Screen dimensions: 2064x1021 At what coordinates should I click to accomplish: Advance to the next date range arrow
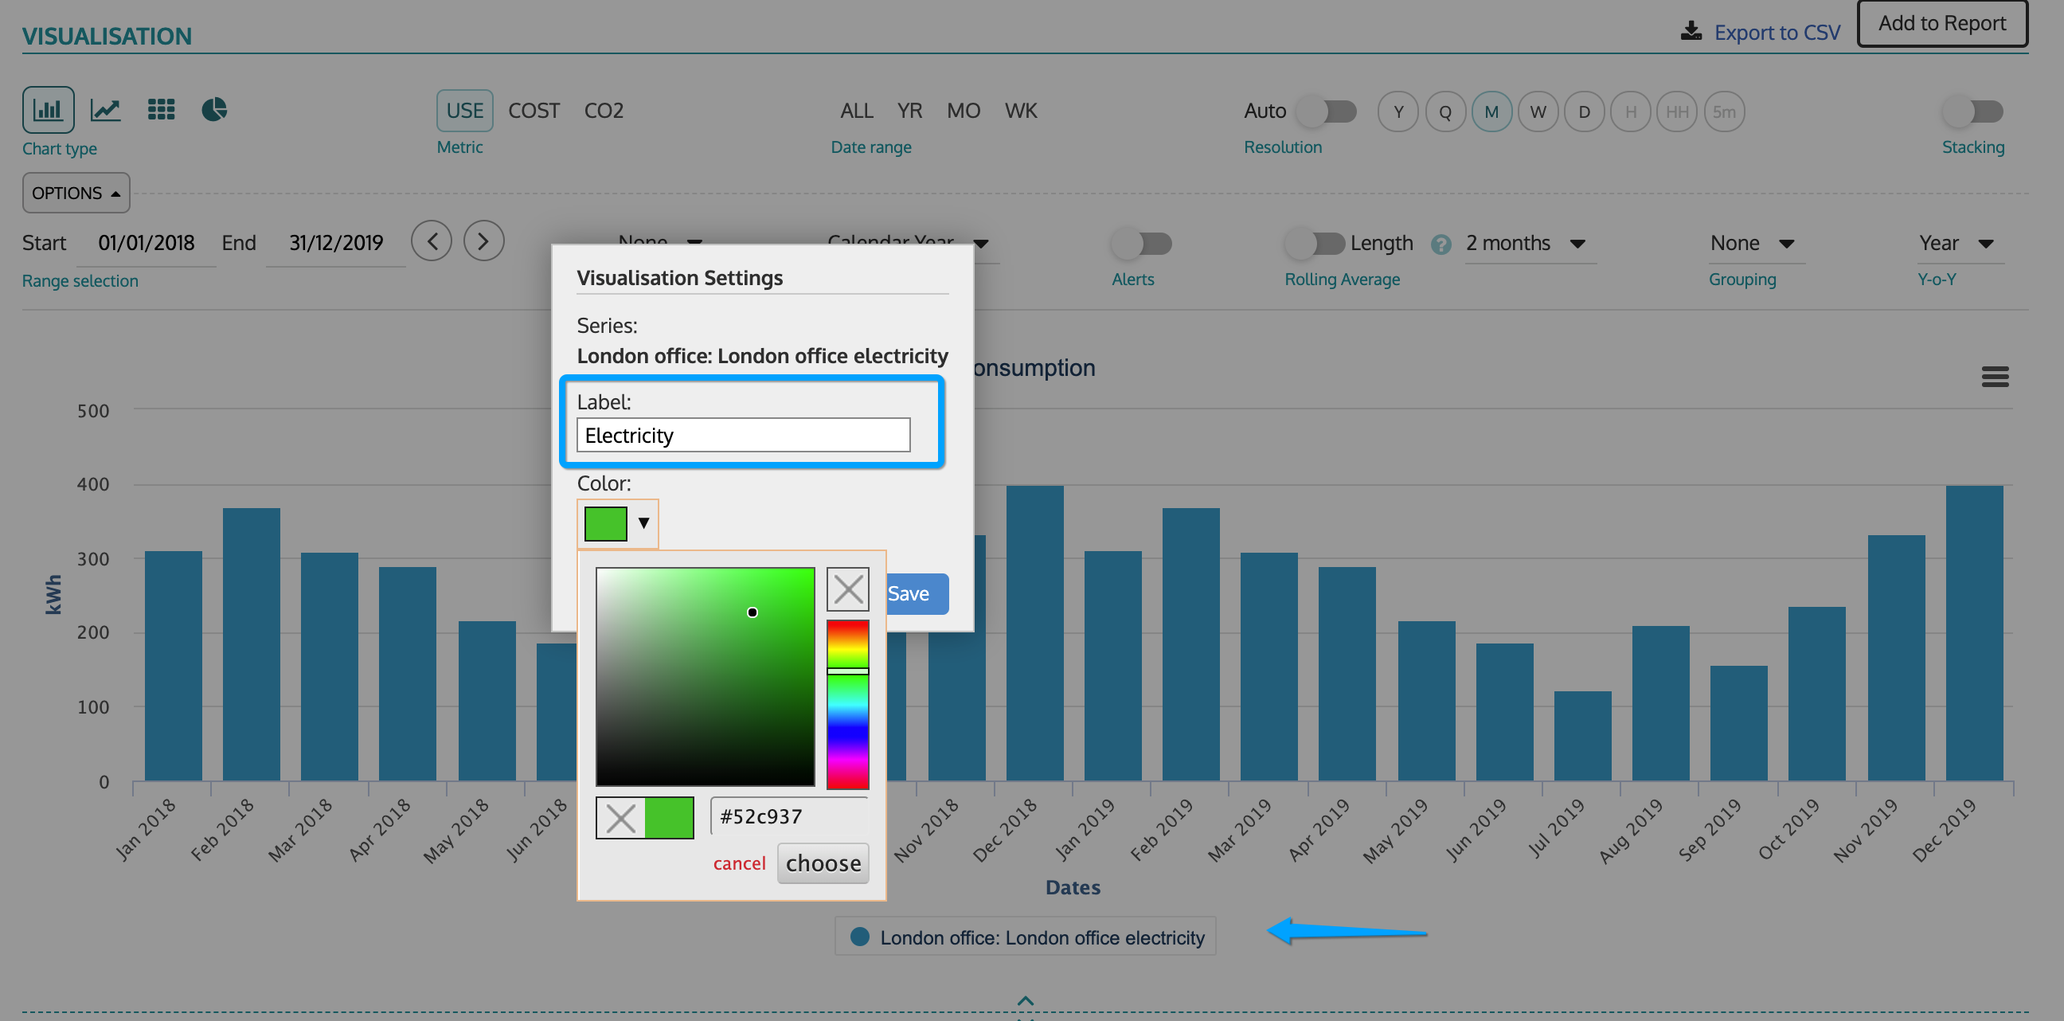click(x=483, y=241)
